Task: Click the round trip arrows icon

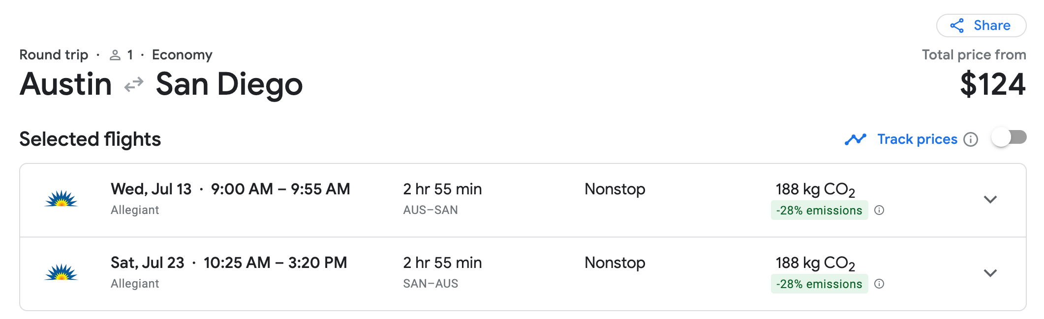Action: click(x=134, y=85)
